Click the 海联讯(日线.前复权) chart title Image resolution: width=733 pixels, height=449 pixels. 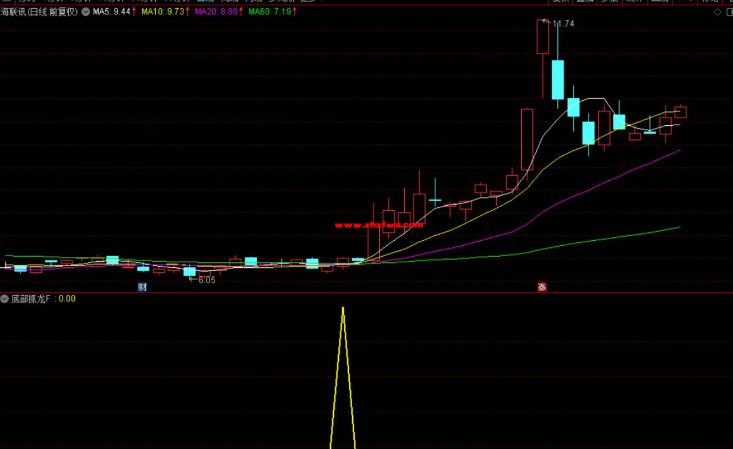[x=39, y=12]
